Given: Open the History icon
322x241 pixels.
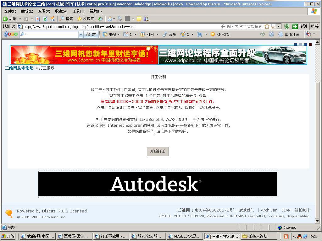Looking at the screenshot, I should [100, 19].
